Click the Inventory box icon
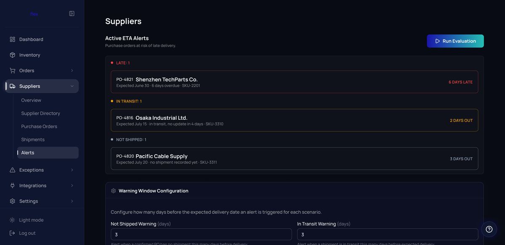This screenshot has height=245, width=505. [12, 55]
